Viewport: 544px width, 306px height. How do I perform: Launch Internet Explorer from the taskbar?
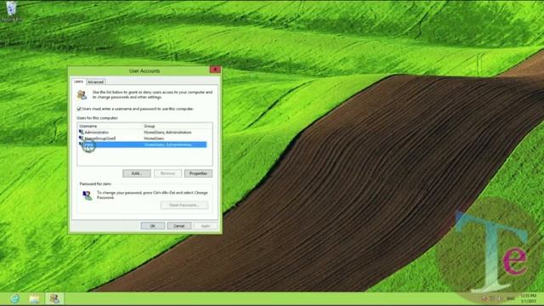pos(14,298)
